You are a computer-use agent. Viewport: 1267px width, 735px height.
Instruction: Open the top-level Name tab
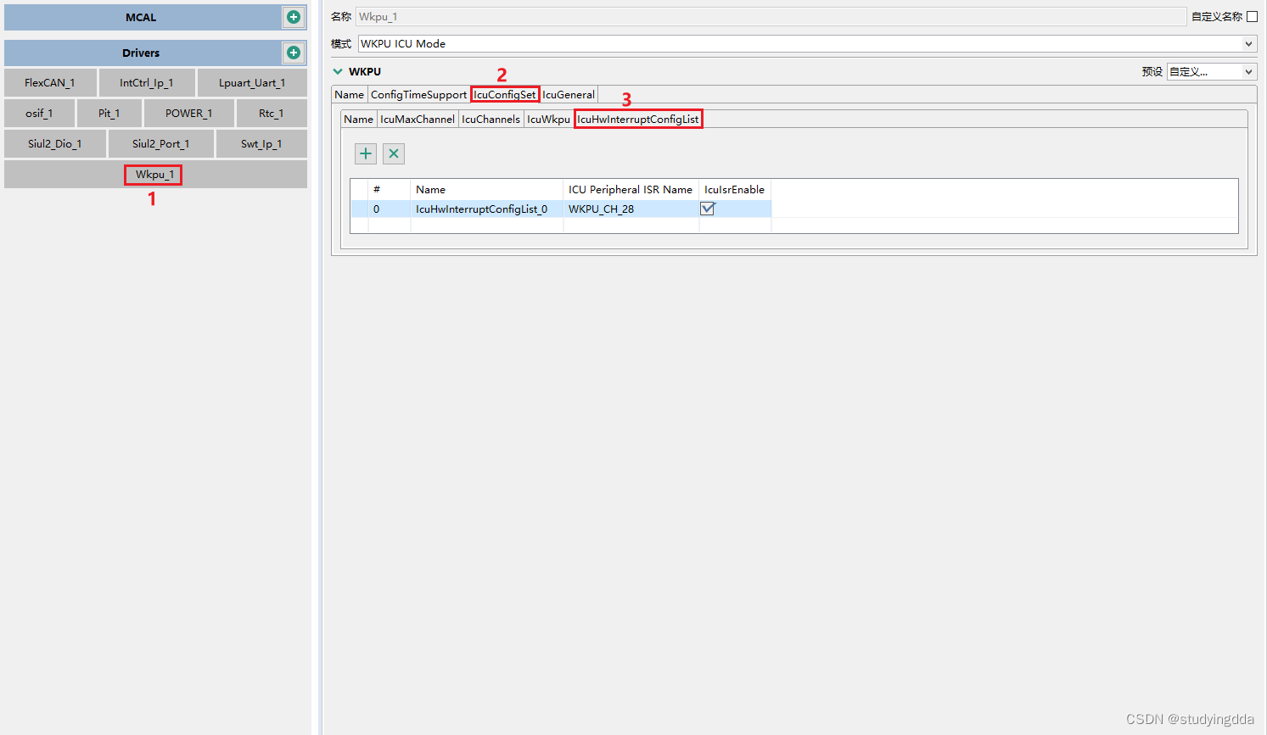(349, 94)
